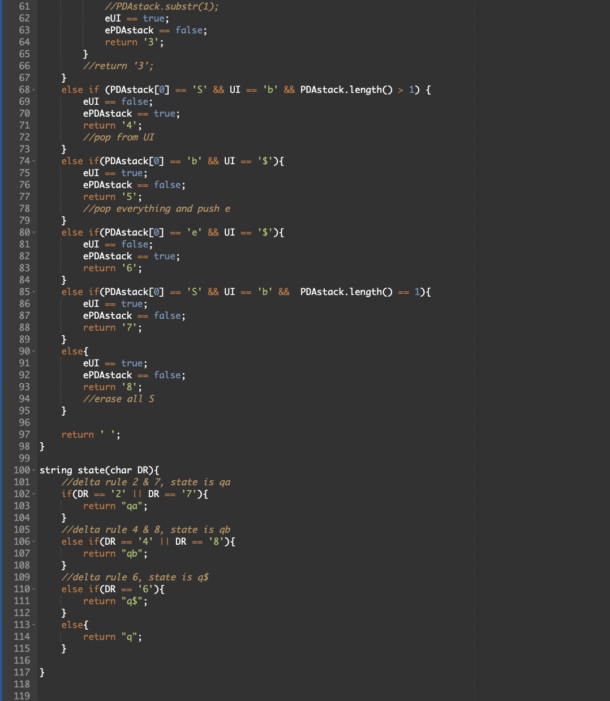The height and width of the screenshot is (701, 610).
Task: Click the text 'return "qa";'
Action: (x=115, y=506)
